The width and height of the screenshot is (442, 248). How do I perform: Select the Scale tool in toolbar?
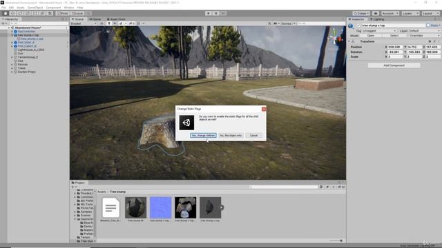pyautogui.click(x=28, y=13)
